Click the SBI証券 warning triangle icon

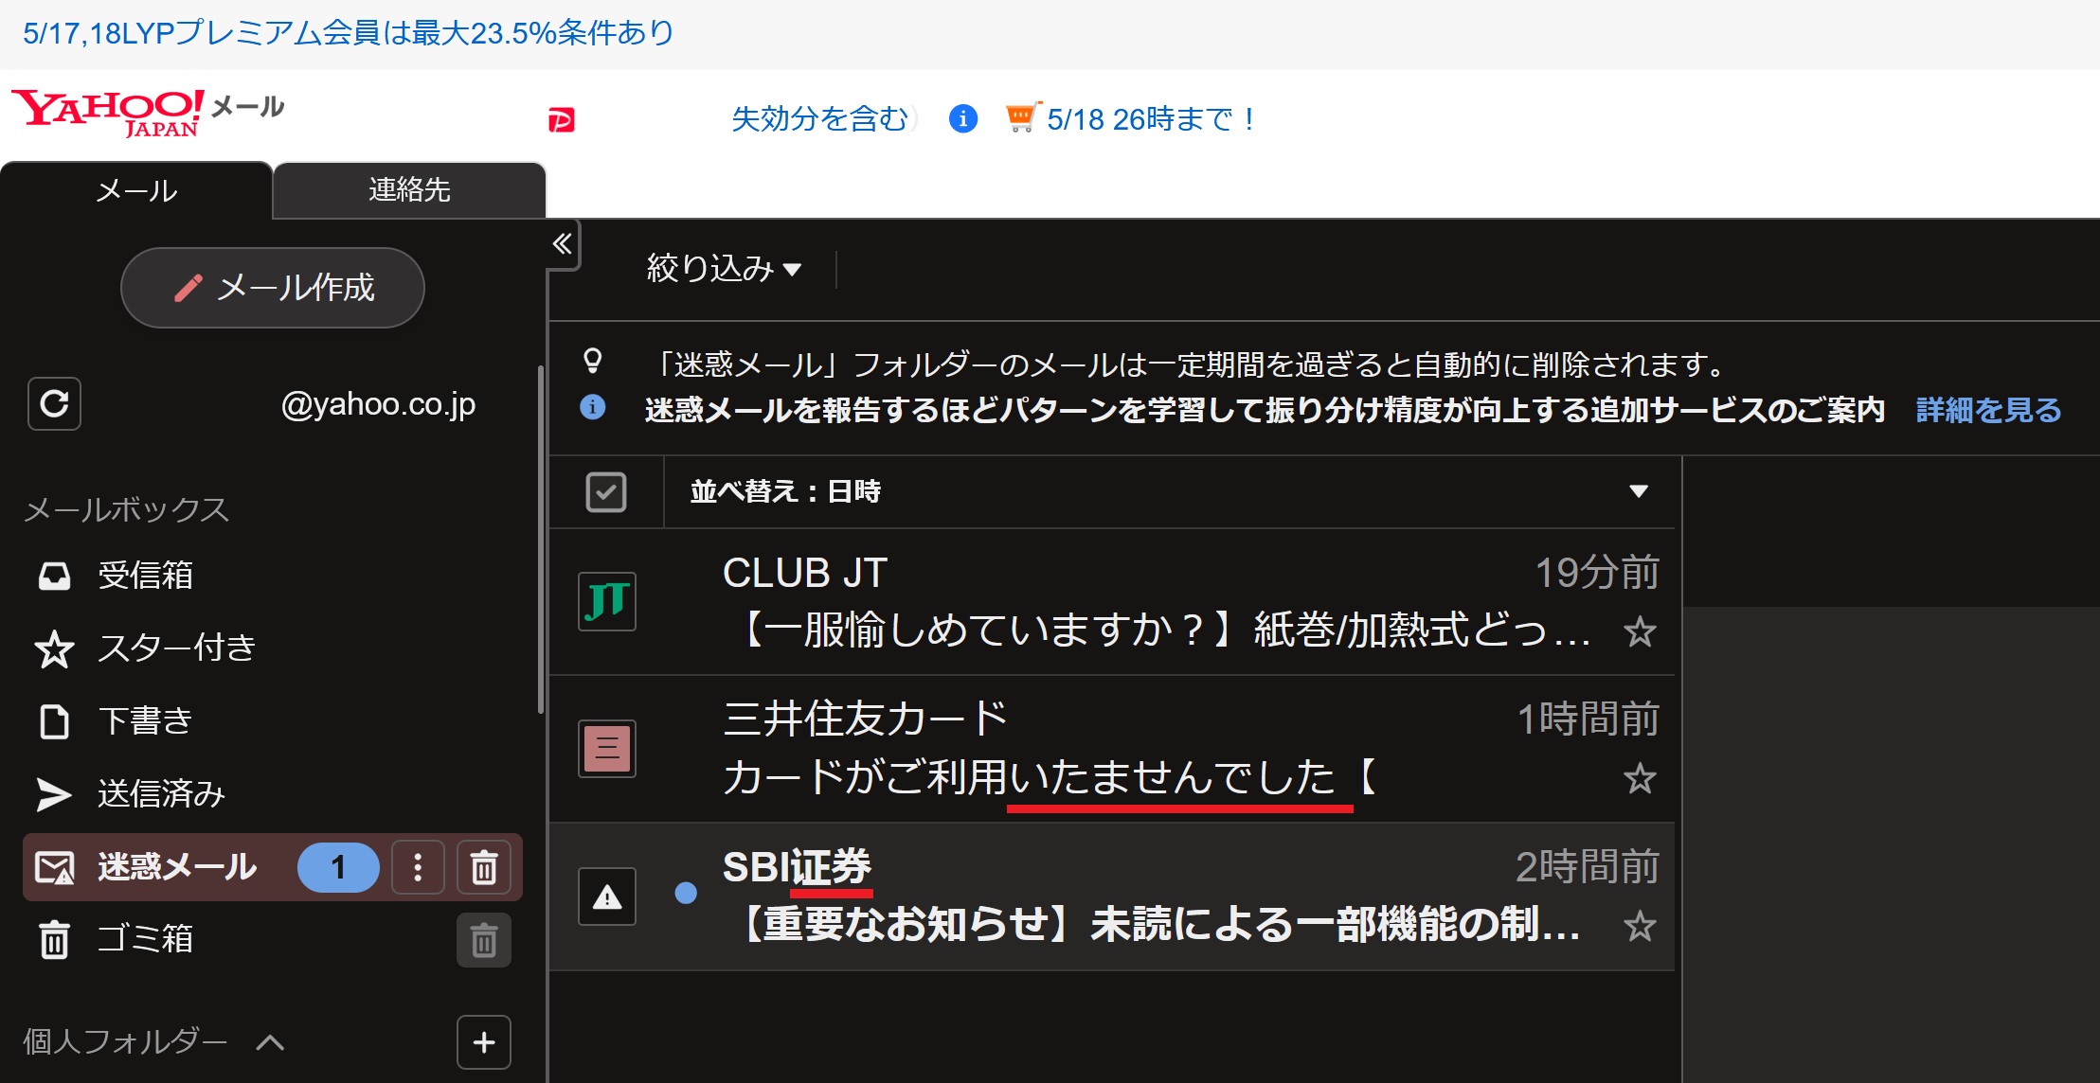coord(607,897)
